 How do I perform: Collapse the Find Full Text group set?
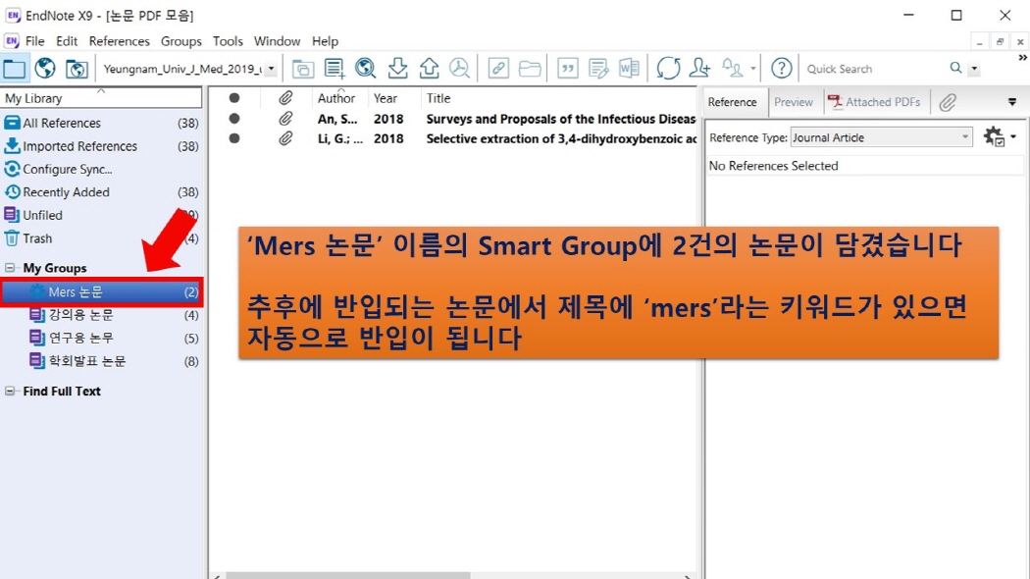click(10, 391)
